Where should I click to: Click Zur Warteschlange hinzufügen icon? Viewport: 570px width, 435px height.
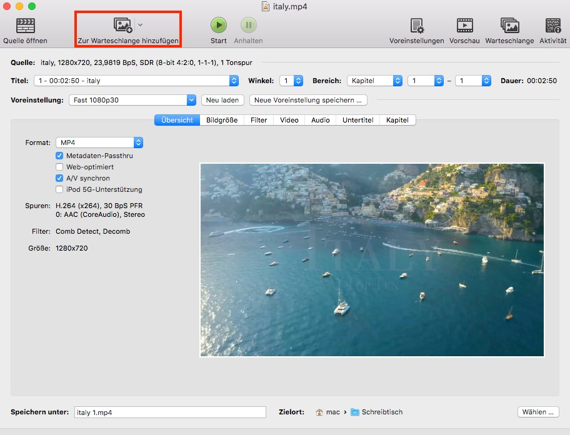point(122,25)
